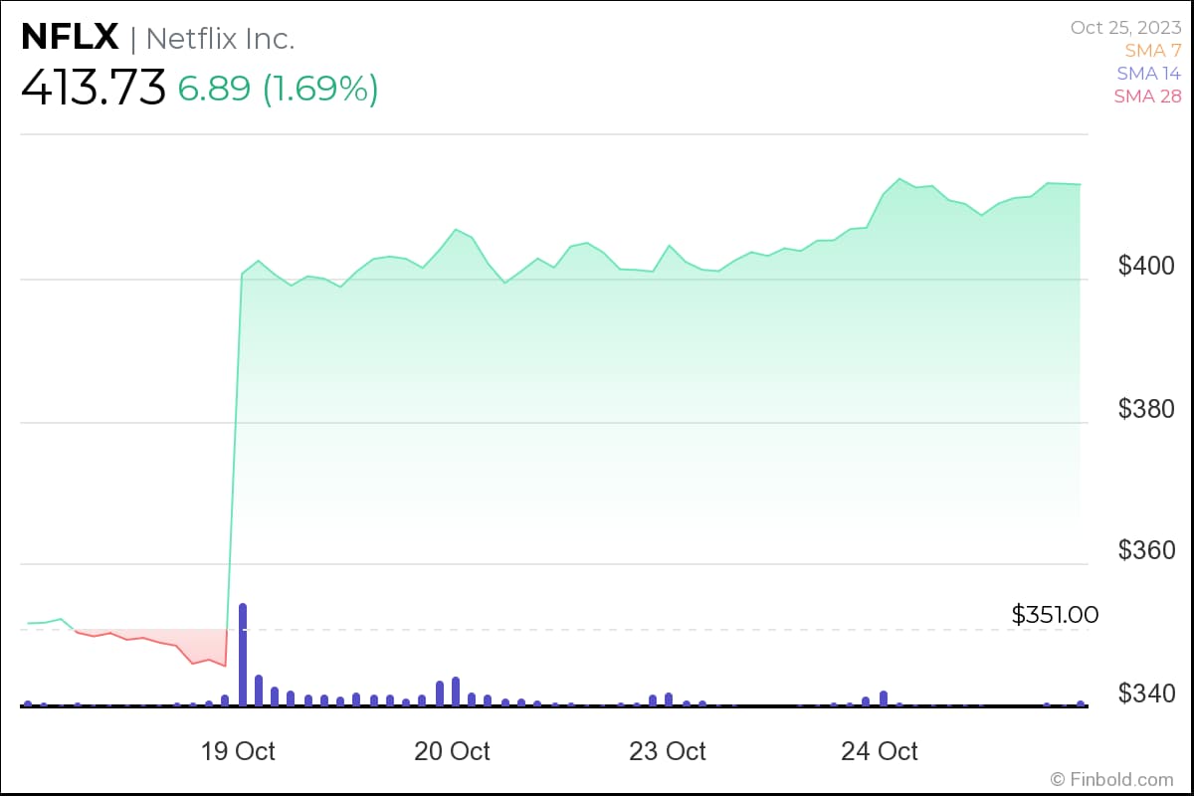Select the 24 Oct date axis label
1194x796 pixels.
point(879,751)
